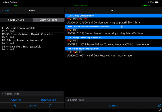Tap Clear All in the left panel

pos(32,106)
